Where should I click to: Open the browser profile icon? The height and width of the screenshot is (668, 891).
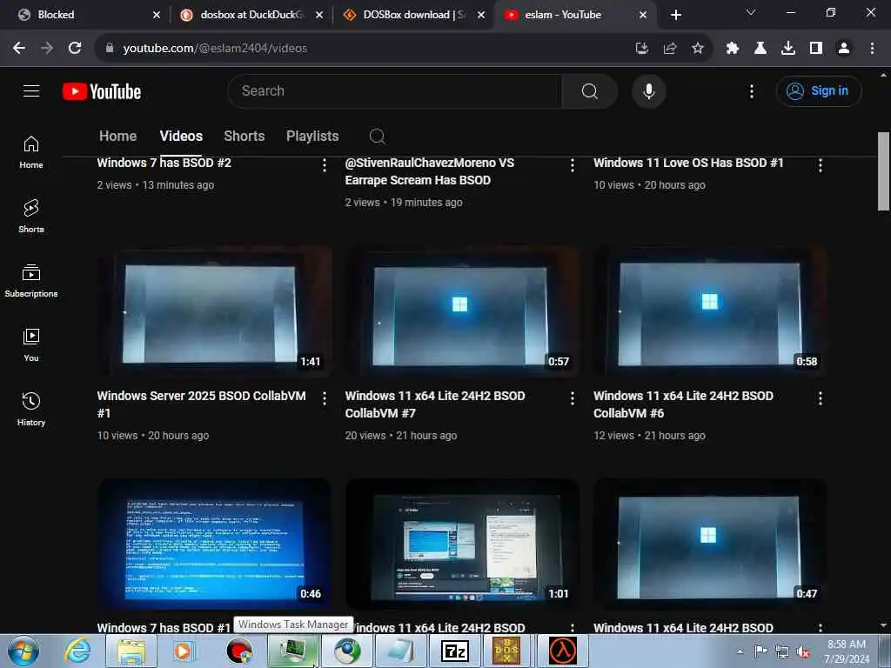pos(844,49)
